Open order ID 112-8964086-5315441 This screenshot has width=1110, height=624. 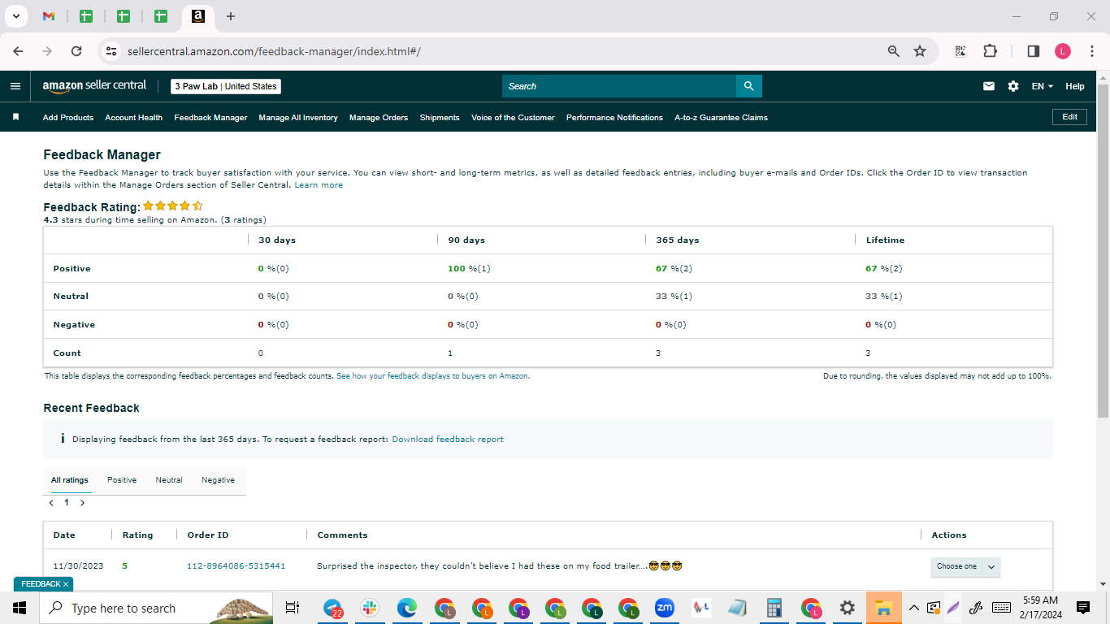point(236,566)
